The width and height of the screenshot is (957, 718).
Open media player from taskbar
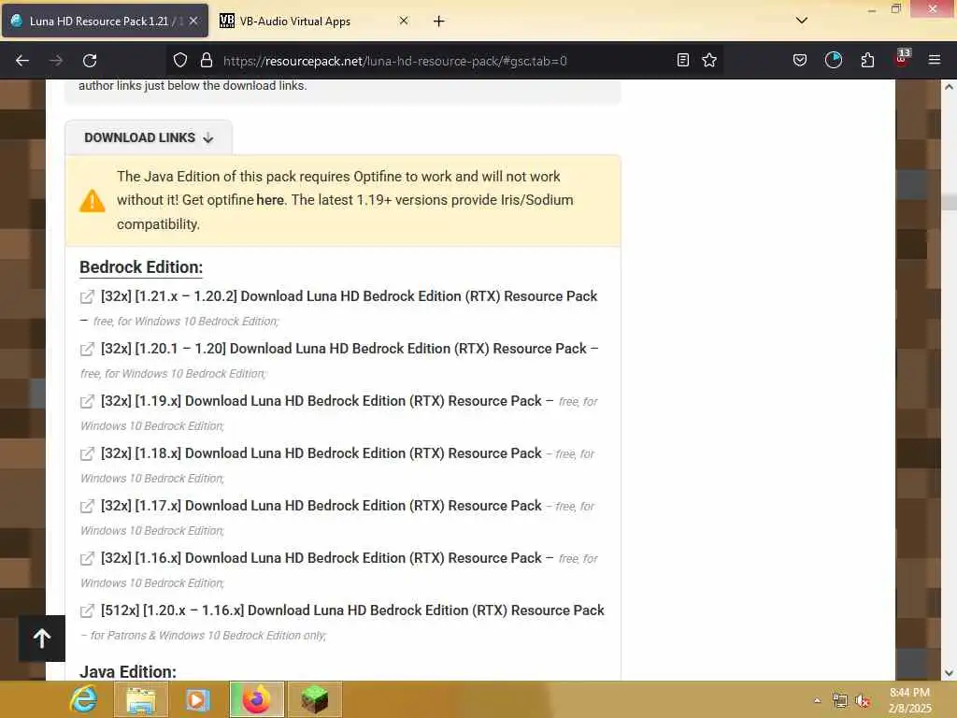(x=197, y=699)
